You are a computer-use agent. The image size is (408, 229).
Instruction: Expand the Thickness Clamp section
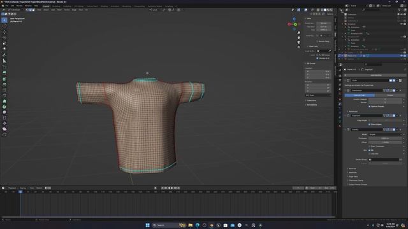[x=356, y=181]
